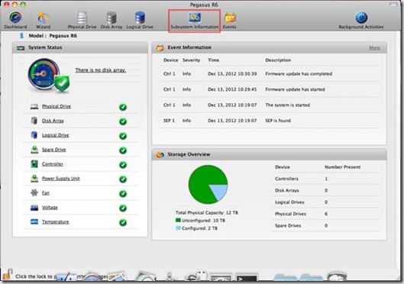Click the Temperature status link
Viewport: 404px width, 284px height.
(x=56, y=221)
